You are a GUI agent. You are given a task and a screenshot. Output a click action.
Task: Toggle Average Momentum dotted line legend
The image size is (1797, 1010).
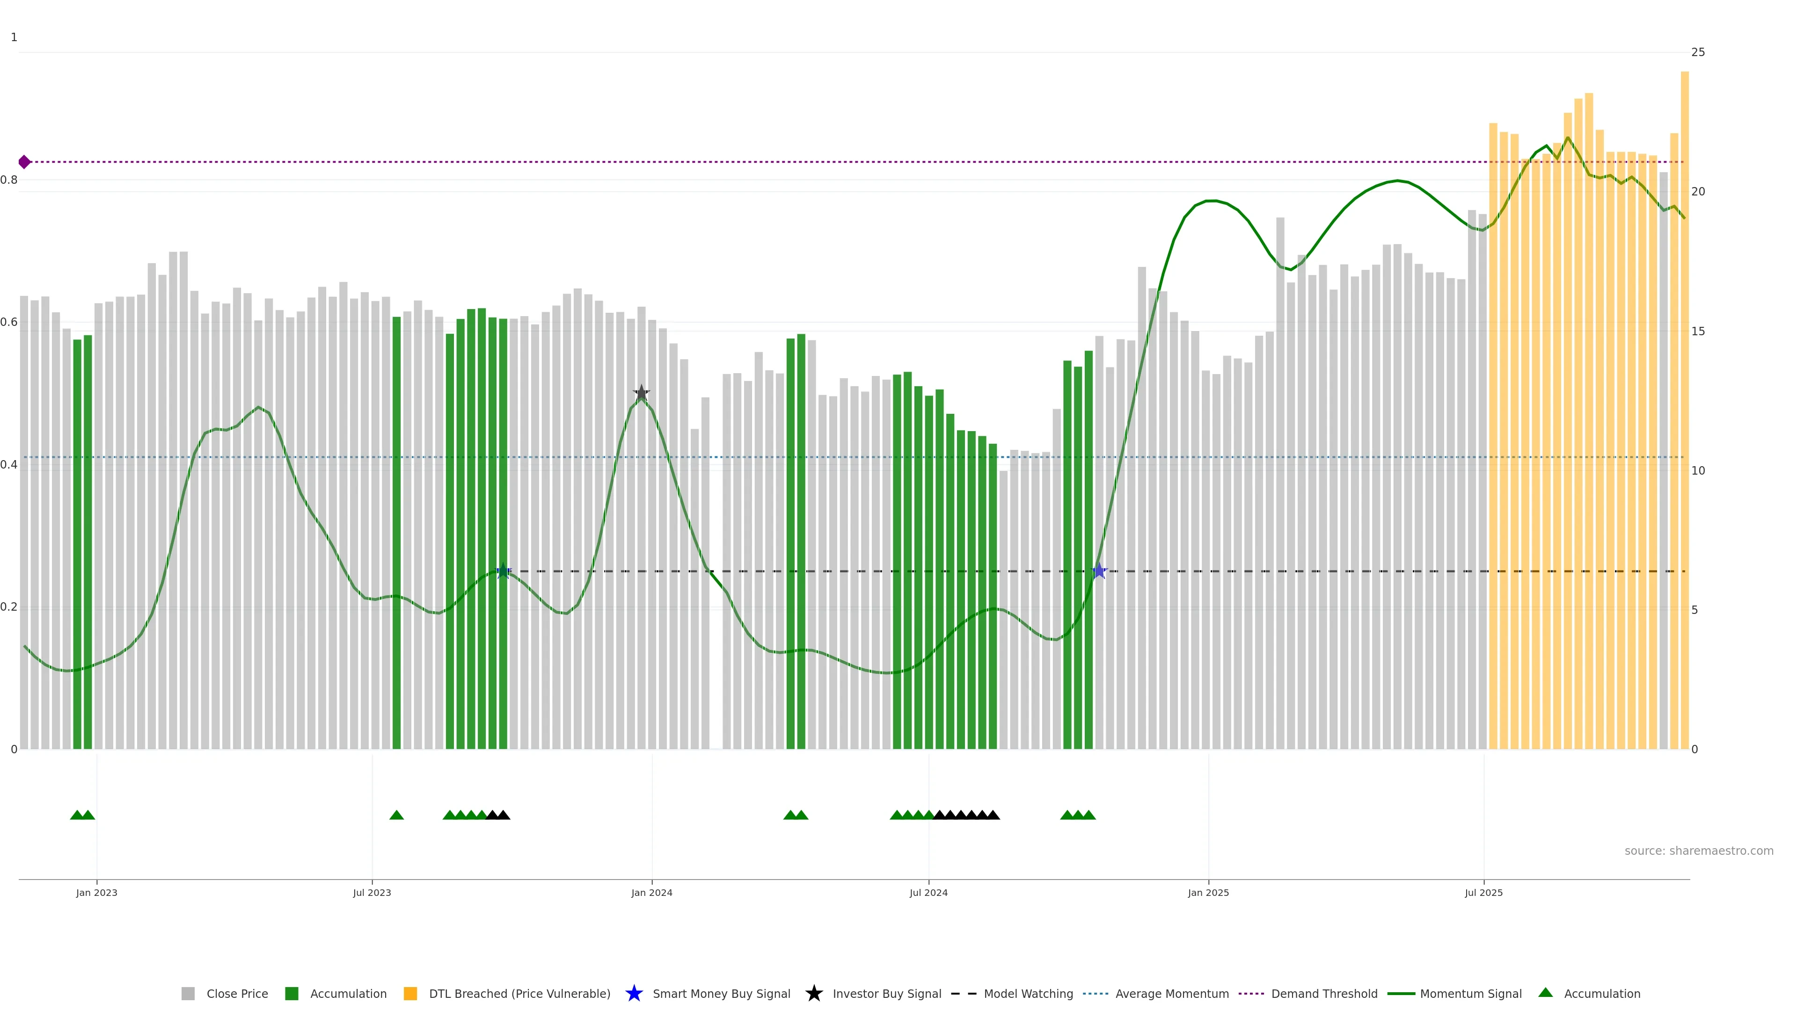(x=1095, y=993)
